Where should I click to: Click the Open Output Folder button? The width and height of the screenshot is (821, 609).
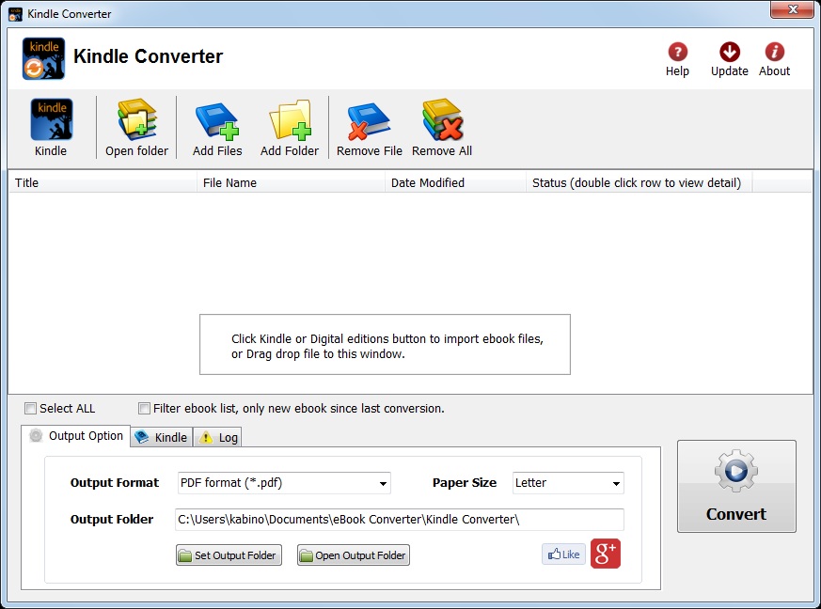[x=354, y=555]
